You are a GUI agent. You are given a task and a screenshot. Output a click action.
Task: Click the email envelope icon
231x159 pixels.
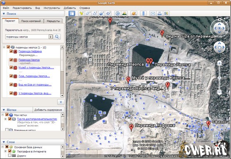(153, 14)
